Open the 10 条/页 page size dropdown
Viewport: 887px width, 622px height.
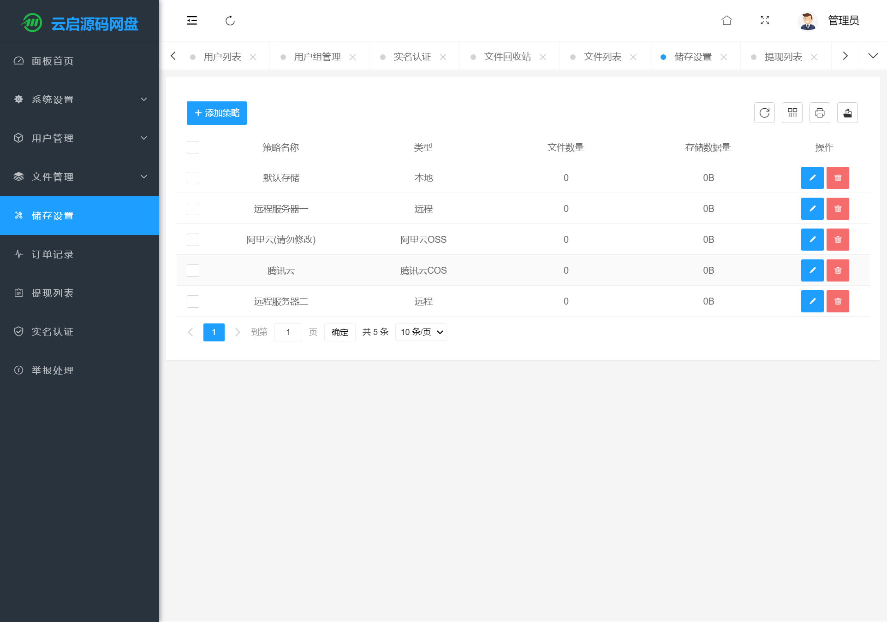click(420, 332)
